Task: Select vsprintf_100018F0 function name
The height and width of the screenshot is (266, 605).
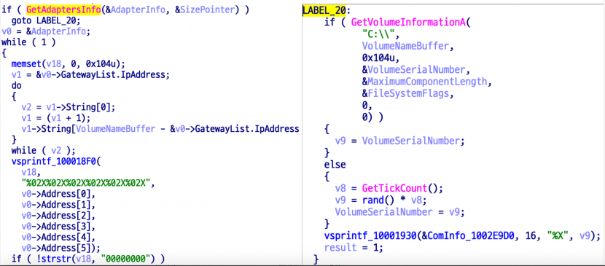Action: [55, 161]
